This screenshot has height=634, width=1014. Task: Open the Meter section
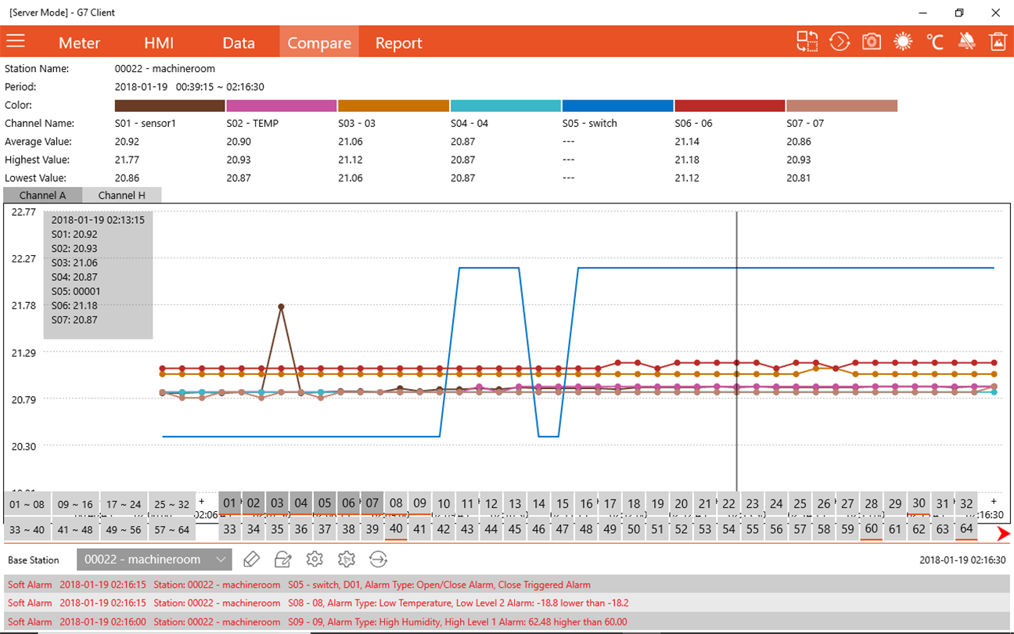click(x=79, y=43)
